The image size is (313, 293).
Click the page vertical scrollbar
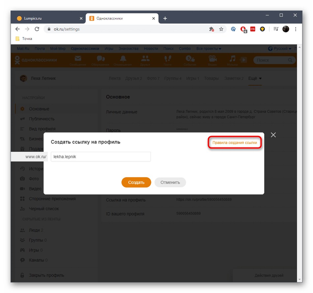(x=299, y=163)
